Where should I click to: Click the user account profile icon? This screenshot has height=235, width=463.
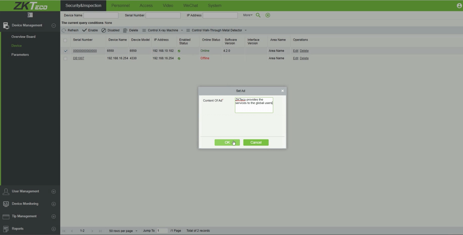coord(459,6)
